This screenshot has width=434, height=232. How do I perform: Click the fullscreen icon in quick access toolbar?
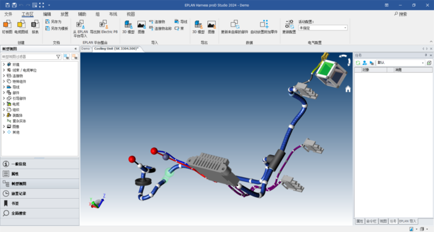pos(41,5)
